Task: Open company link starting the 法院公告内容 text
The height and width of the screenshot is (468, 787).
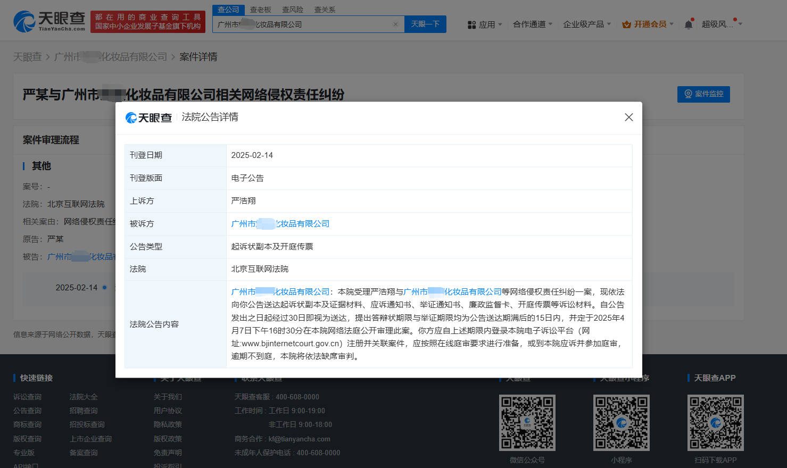Action: pyautogui.click(x=280, y=292)
